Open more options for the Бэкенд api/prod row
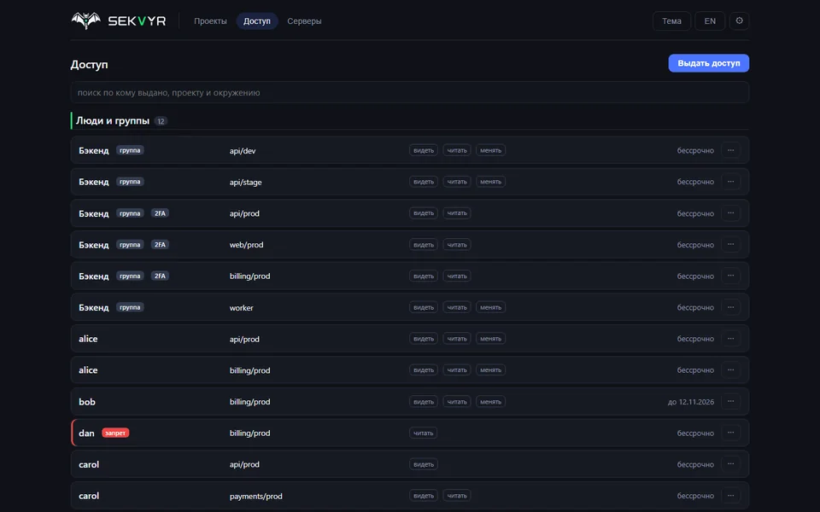This screenshot has width=820, height=512. 730,213
